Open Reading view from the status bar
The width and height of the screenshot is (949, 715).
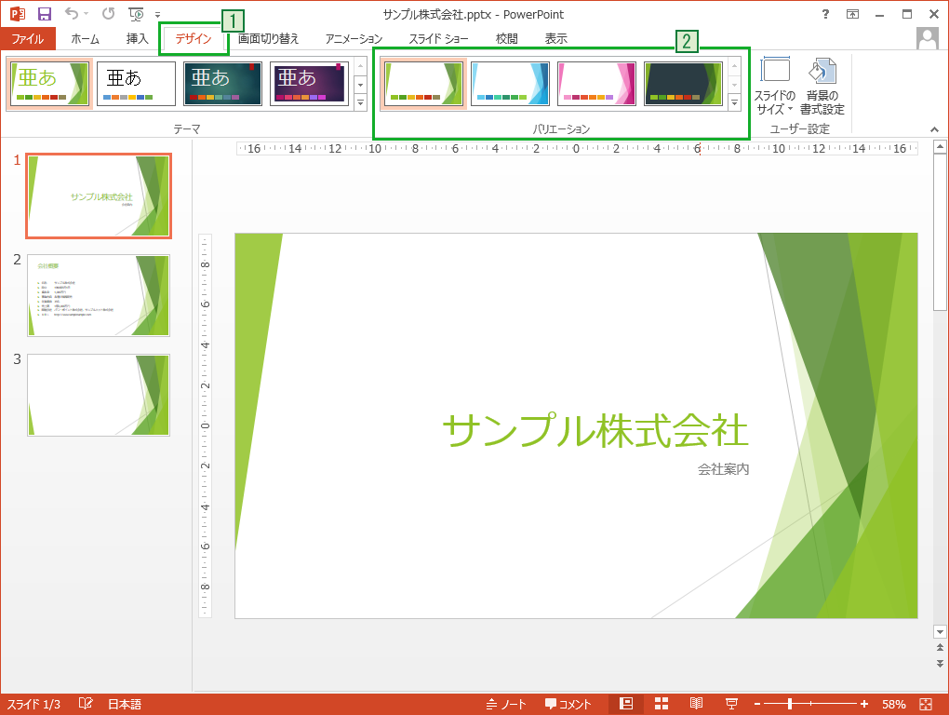[x=696, y=703]
